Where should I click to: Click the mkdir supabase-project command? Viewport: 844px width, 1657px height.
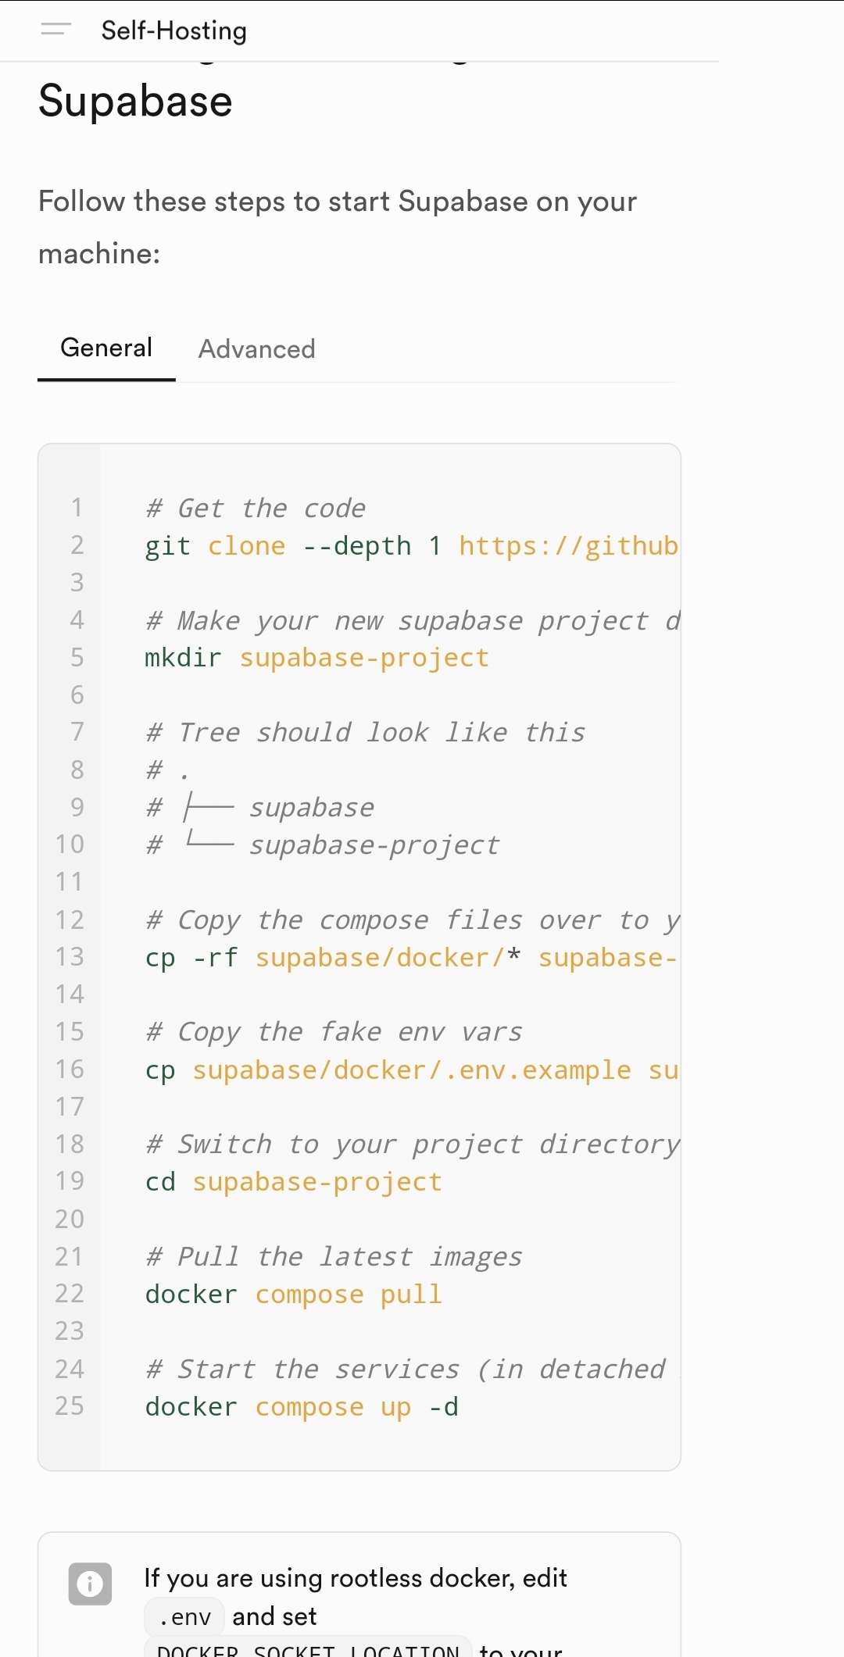[x=316, y=658]
